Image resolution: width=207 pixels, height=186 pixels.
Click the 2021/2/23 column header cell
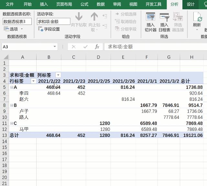pyautogui.click(x=73, y=81)
